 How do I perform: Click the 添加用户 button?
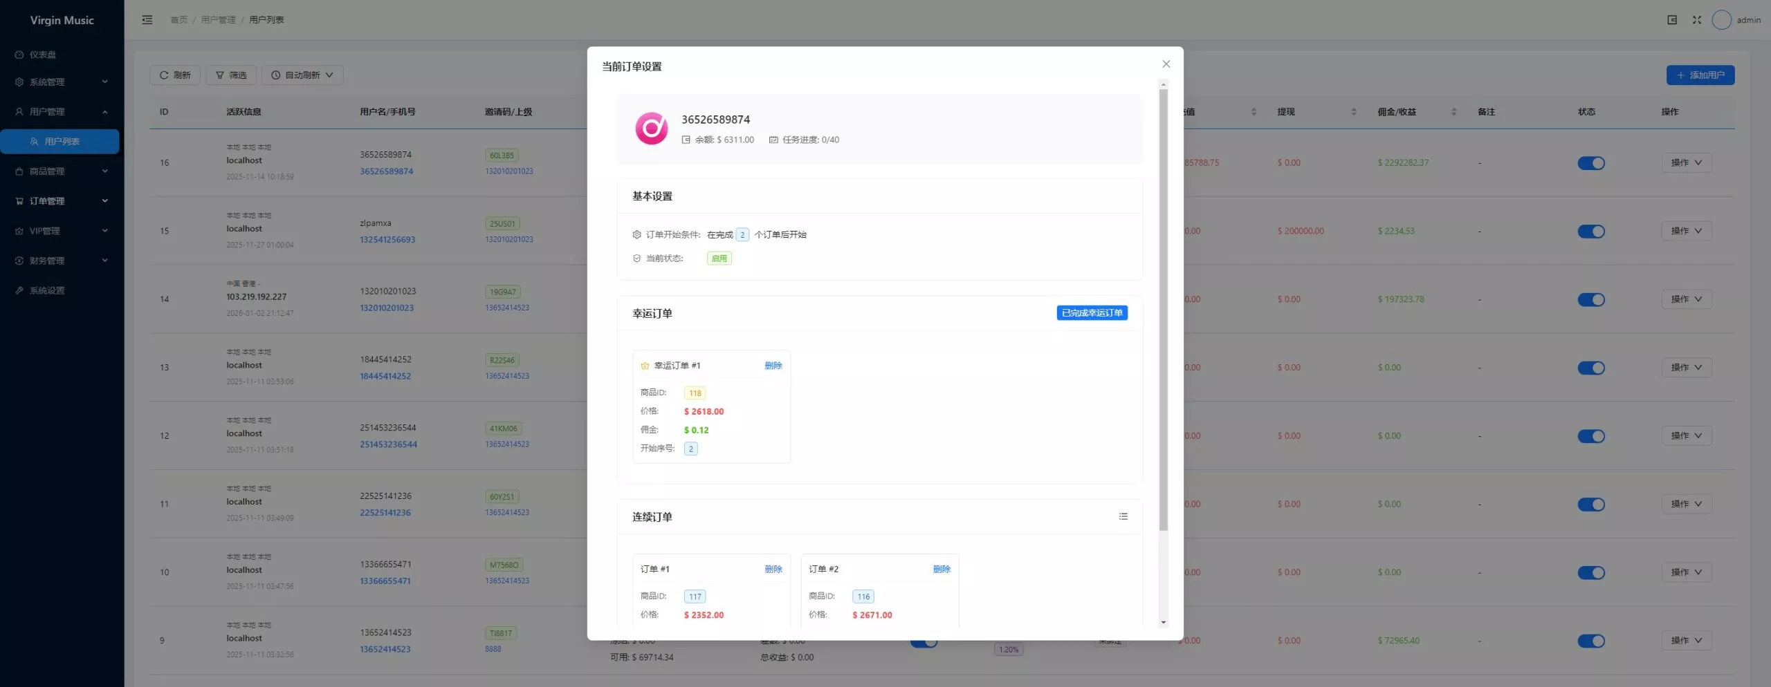1700,75
